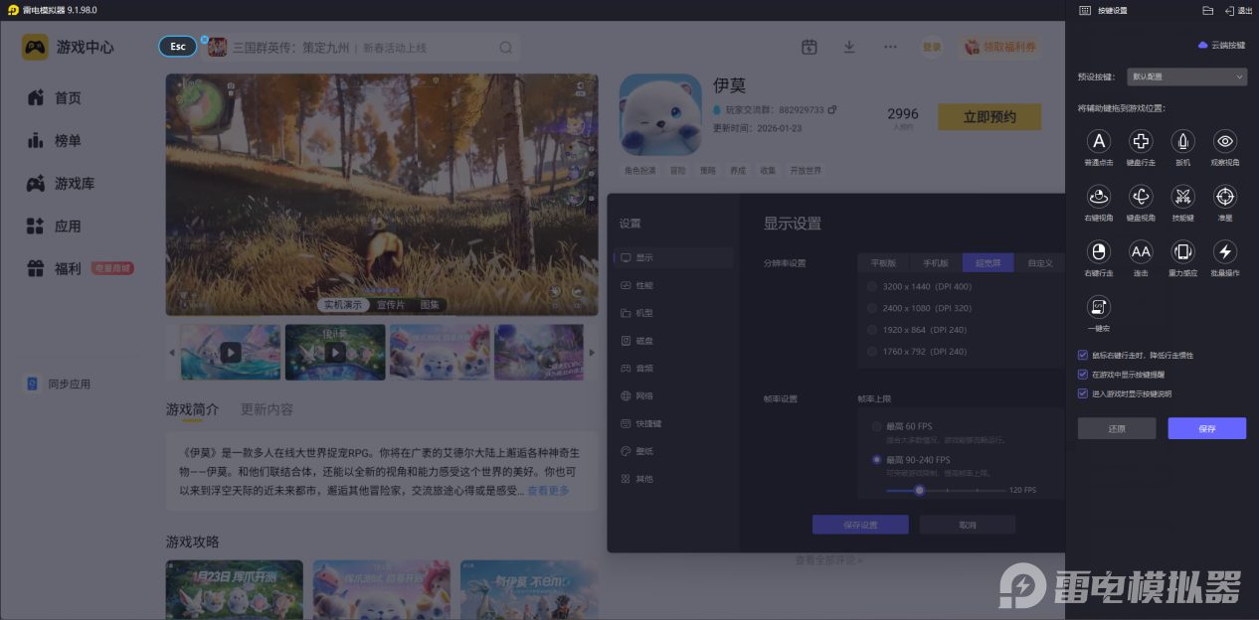Viewport: 1259px width, 620px height.
Task: Select the 普通点击 (A) key tool
Action: (1098, 146)
